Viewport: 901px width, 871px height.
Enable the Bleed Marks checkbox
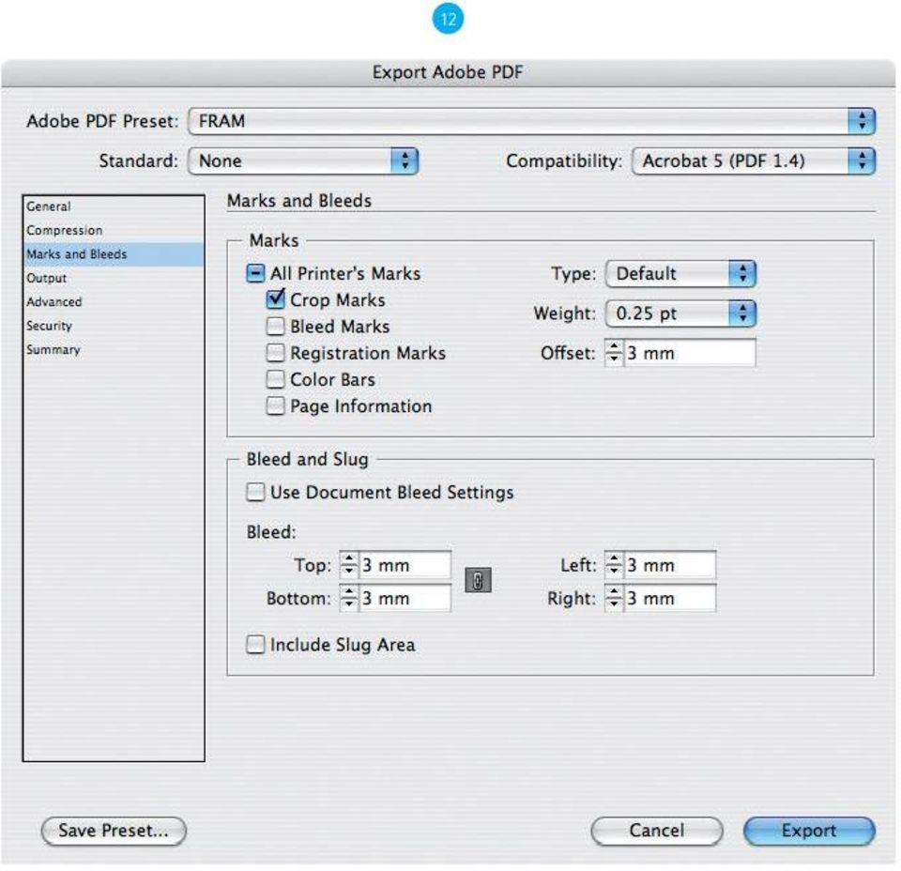[x=275, y=327]
